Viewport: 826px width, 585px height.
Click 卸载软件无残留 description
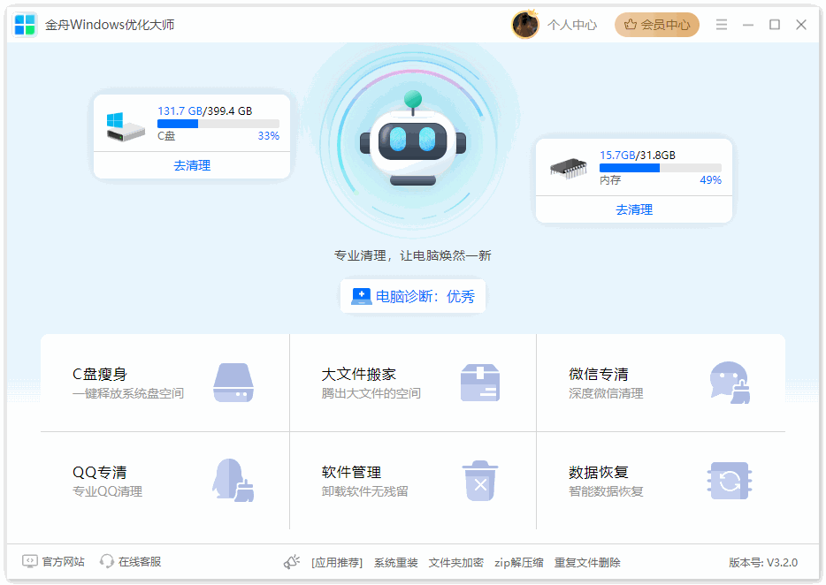tap(365, 491)
